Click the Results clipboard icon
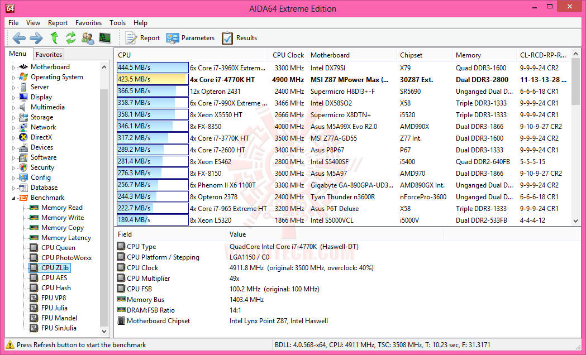 [x=227, y=38]
